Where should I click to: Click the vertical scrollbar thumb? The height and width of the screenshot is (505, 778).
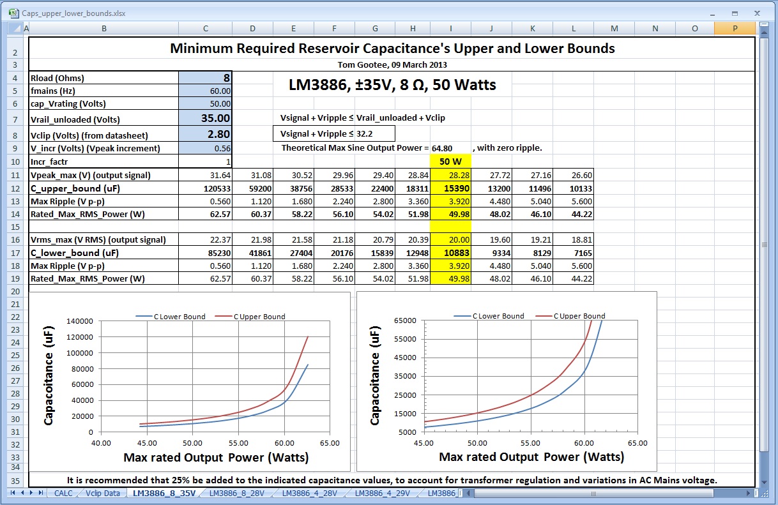click(765, 245)
